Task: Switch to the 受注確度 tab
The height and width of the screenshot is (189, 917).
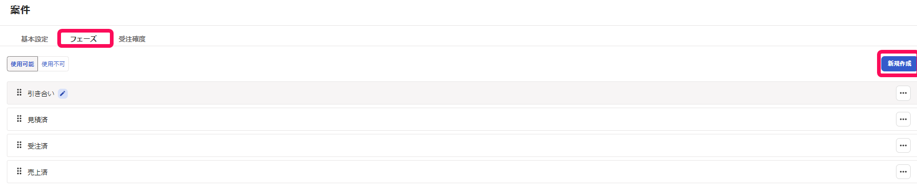Action: click(x=132, y=39)
